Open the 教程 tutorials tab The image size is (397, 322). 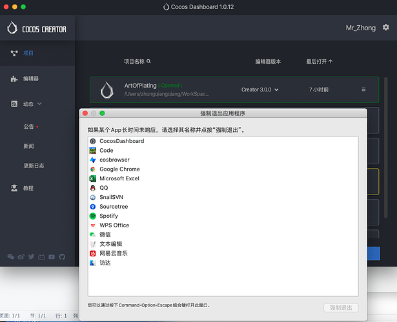[x=37, y=188]
